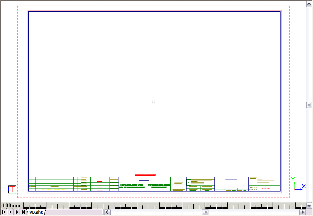Click the vertical scrollbar down arrow
Image resolution: width=313 pixels, height=216 pixels.
pos(309,205)
